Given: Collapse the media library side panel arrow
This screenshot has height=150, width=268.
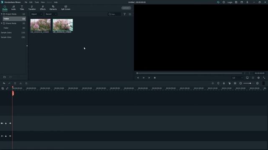Looking at the screenshot, I should tap(27, 46).
